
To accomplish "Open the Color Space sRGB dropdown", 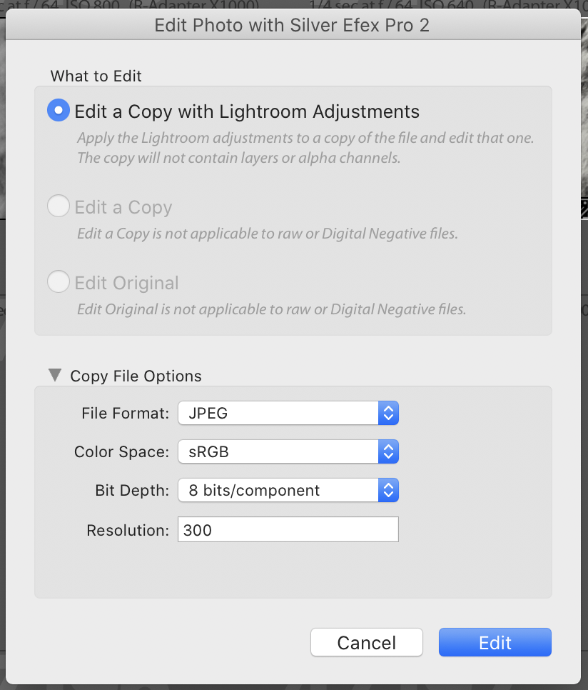I will (x=288, y=451).
